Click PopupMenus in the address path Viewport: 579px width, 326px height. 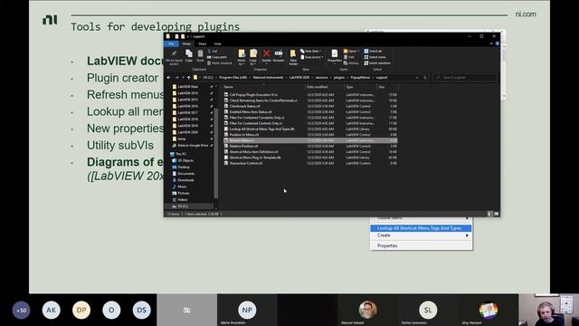point(360,78)
